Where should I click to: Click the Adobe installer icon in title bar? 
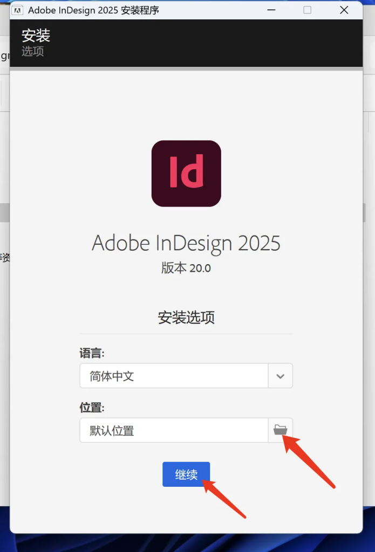pyautogui.click(x=17, y=10)
